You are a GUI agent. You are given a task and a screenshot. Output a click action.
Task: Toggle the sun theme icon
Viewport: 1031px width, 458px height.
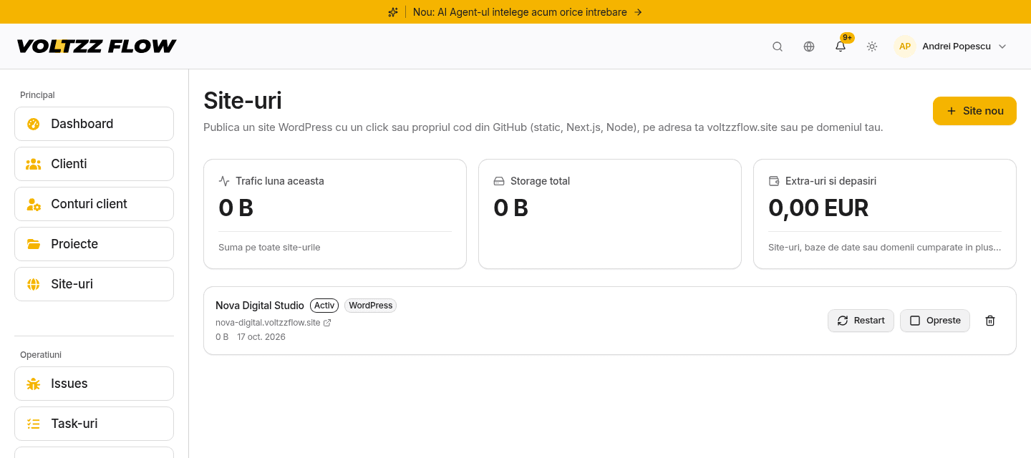pos(872,47)
